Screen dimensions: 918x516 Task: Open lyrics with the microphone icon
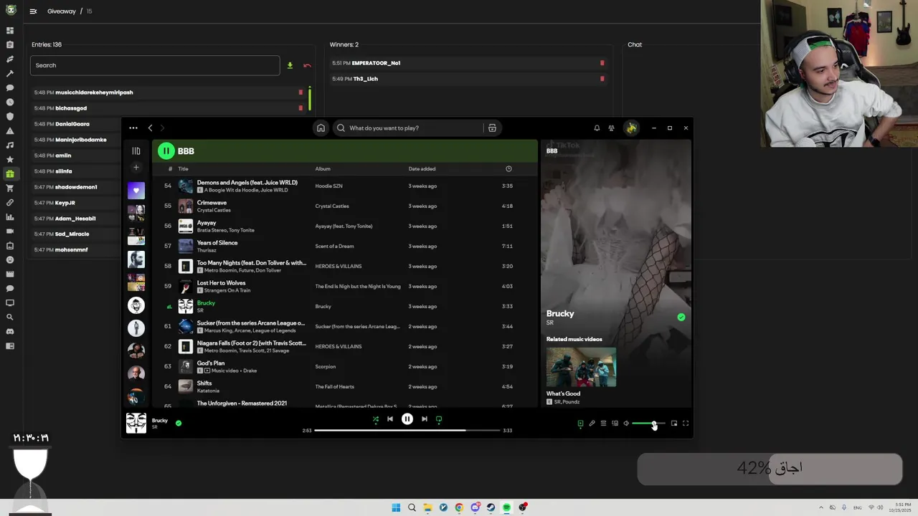click(x=592, y=424)
